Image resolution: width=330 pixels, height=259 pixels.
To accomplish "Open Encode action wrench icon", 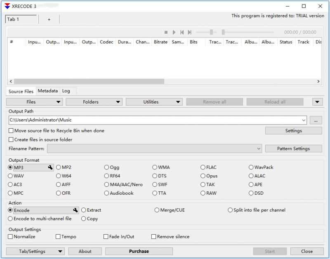I will tap(75, 210).
